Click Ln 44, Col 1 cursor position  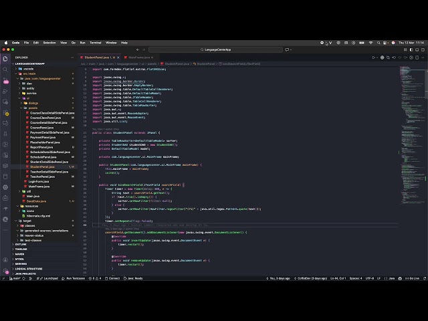338,278
